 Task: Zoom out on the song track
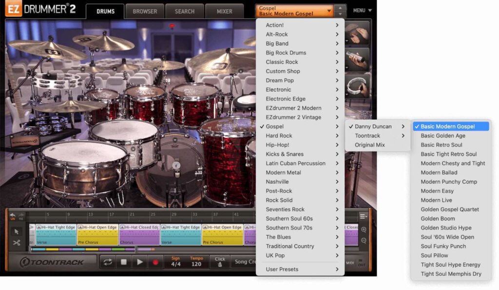pos(364,241)
